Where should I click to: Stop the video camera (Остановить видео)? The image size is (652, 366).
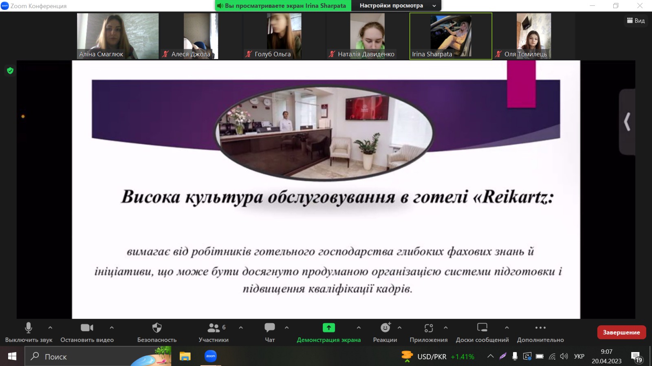[x=87, y=328]
